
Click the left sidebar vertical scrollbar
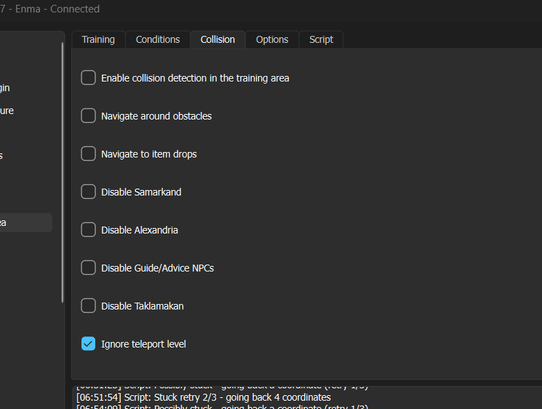tap(63, 173)
